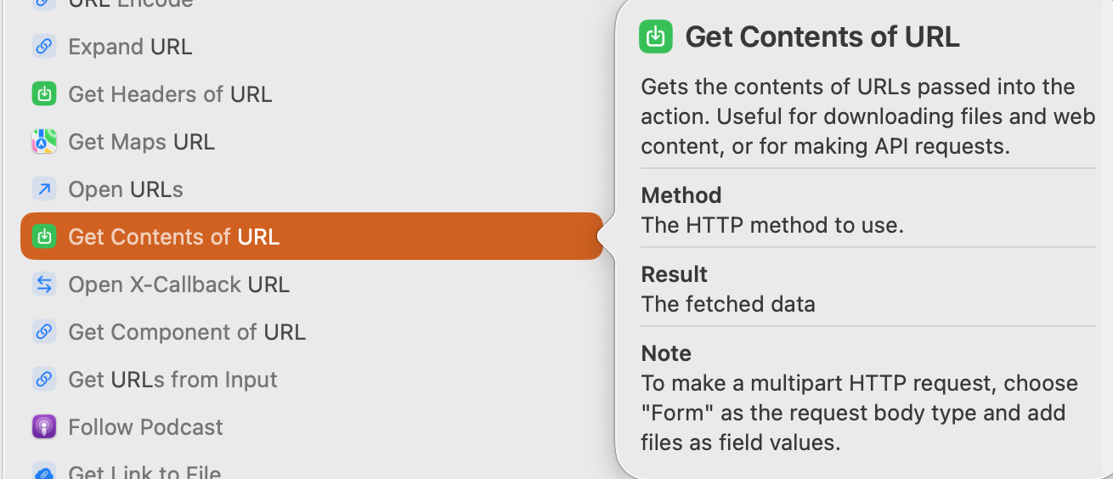1113x479 pixels.
Task: Click the Get Component of URL link icon
Action: click(44, 331)
